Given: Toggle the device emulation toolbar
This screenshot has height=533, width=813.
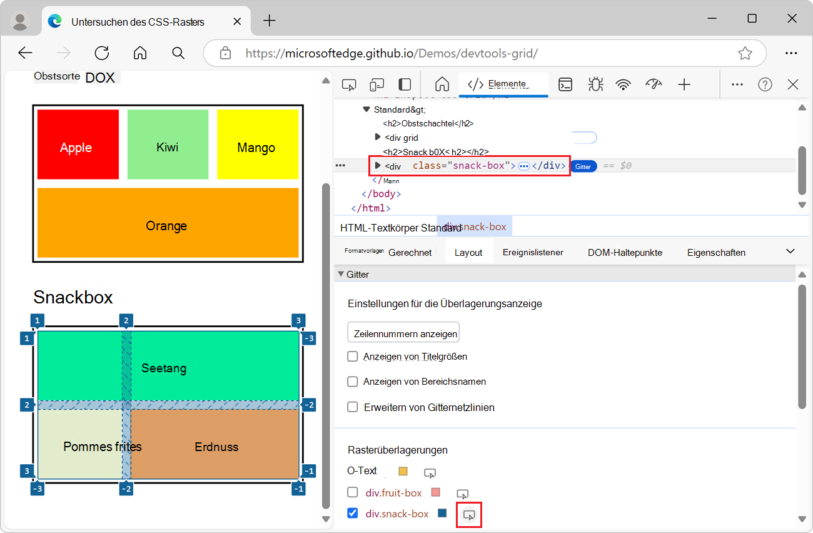Looking at the screenshot, I should point(376,84).
